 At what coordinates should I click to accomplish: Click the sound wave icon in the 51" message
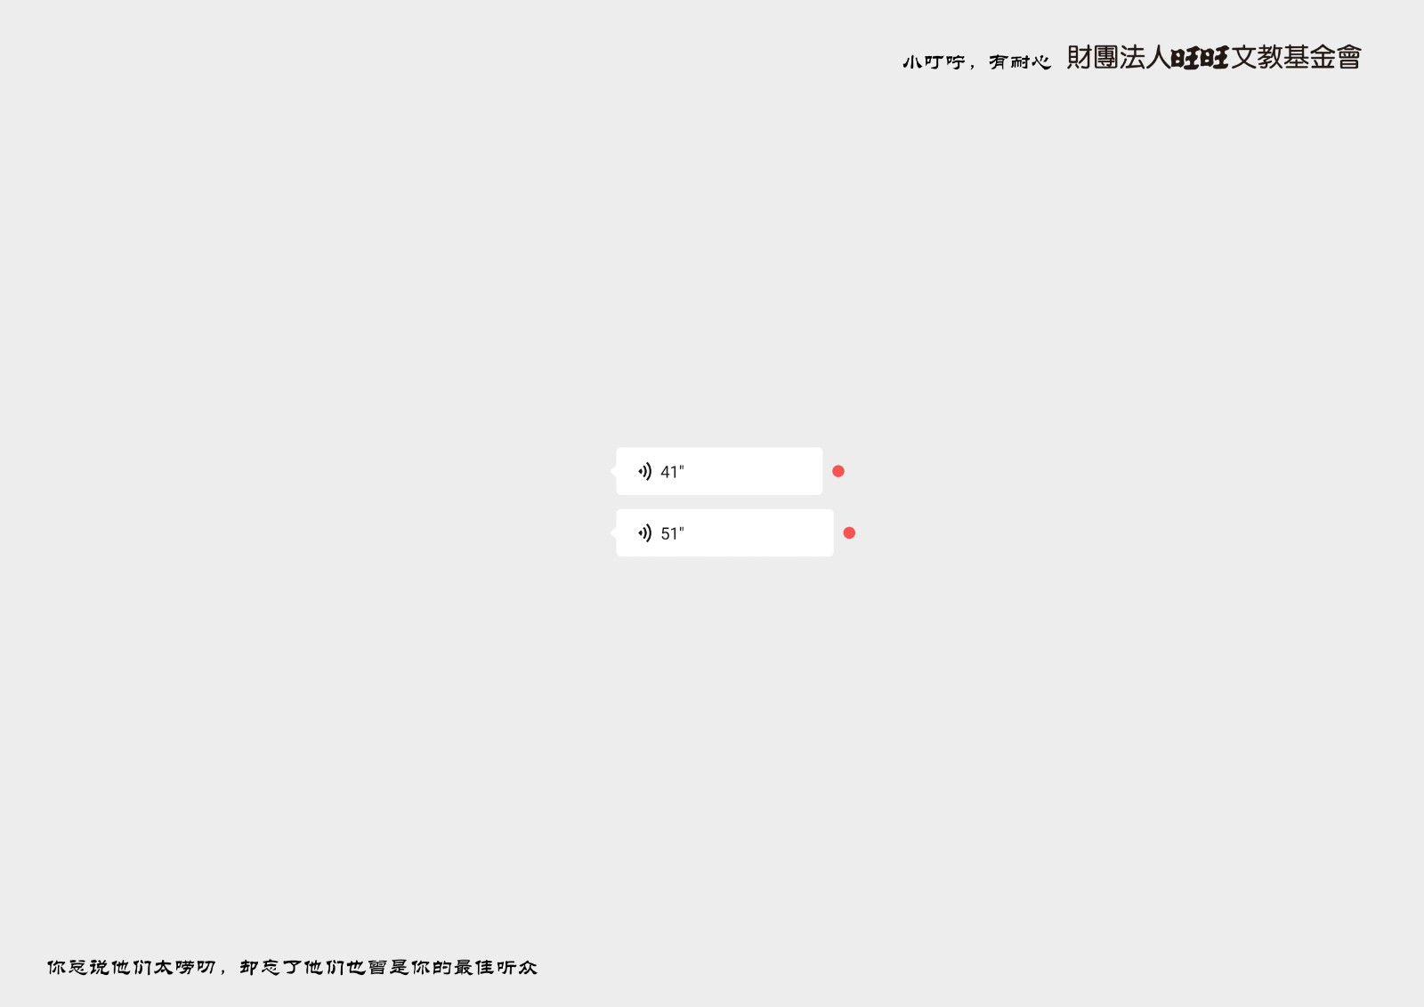[x=644, y=533]
